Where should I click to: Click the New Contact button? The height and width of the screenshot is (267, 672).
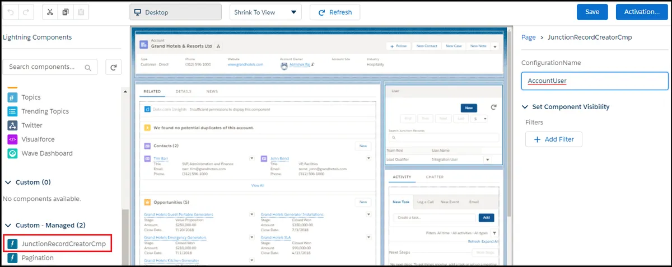[427, 46]
